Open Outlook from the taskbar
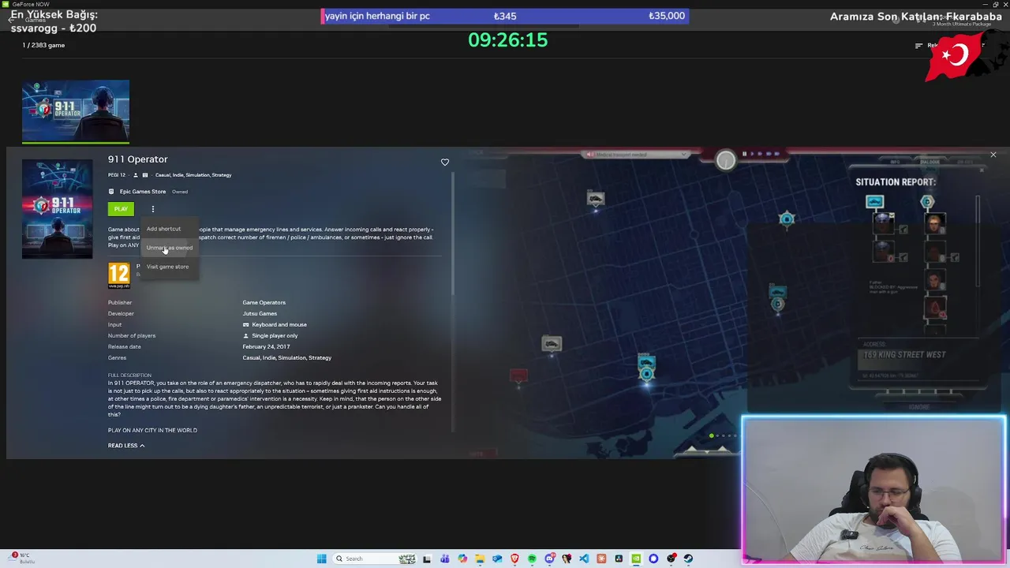Image resolution: width=1010 pixels, height=568 pixels. (497, 559)
